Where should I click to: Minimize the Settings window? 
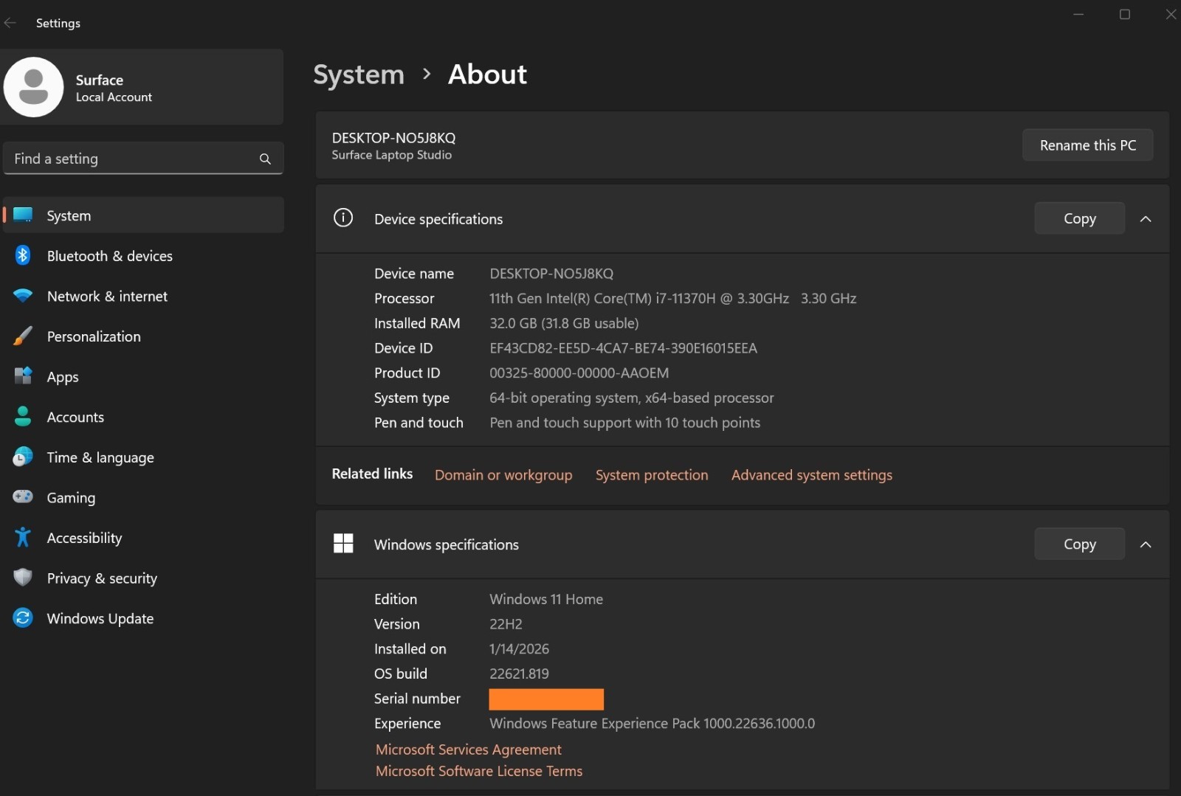1078,14
